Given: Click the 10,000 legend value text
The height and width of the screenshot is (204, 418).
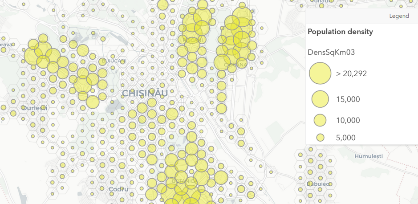Looking at the screenshot, I should click(348, 120).
